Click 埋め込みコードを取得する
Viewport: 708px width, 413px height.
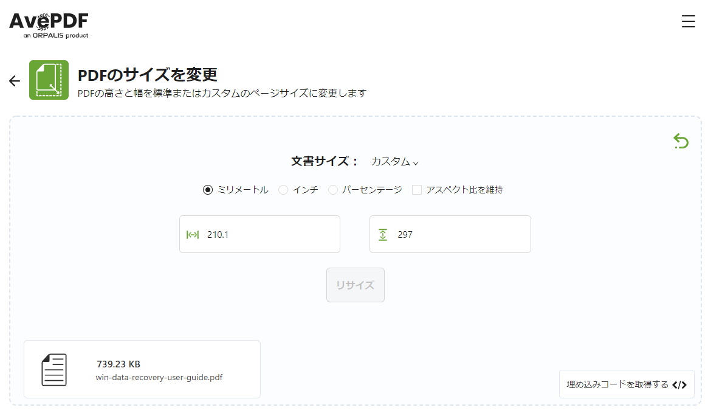[x=617, y=384]
